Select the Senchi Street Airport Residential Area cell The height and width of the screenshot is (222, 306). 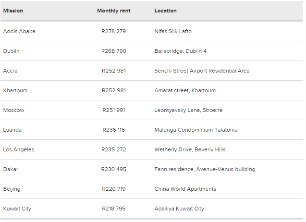point(202,71)
